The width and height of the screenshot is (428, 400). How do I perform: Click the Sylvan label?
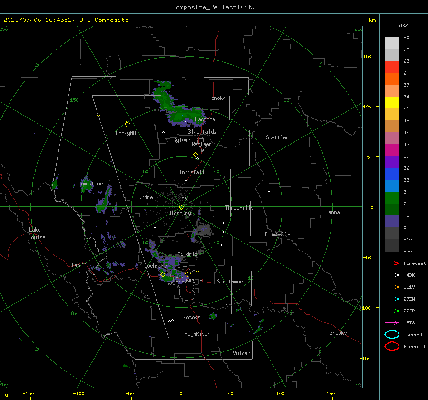(x=182, y=140)
